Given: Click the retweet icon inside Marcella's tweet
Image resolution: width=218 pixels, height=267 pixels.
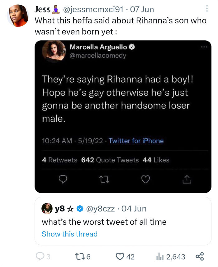Looking at the screenshot, I should coord(104,180).
